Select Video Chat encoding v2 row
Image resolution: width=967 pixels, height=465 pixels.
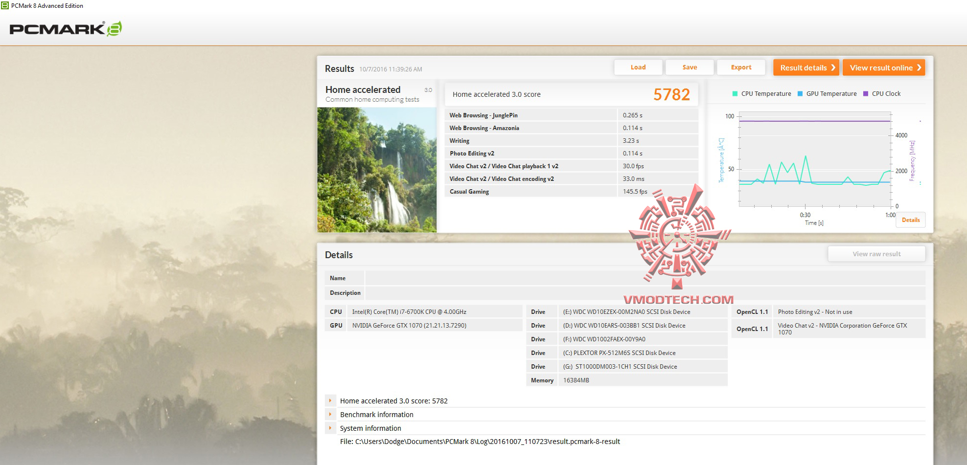point(571,179)
